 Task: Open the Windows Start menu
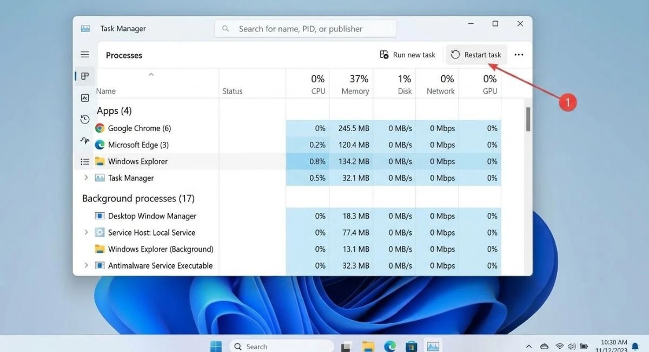click(x=216, y=346)
